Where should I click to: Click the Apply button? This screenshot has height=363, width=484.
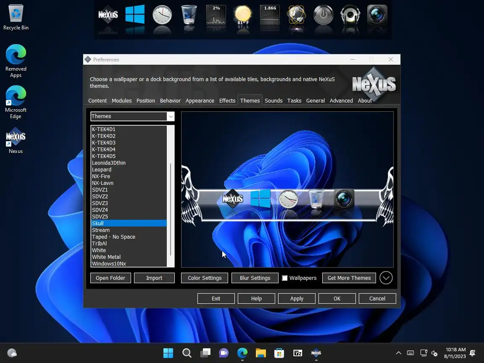click(x=297, y=298)
